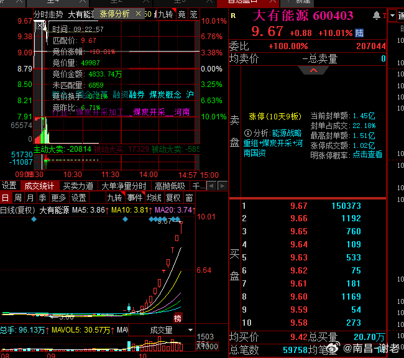This screenshot has height=358, width=404.
Task: Select the 月 monthly period tab
Action: coord(30,198)
